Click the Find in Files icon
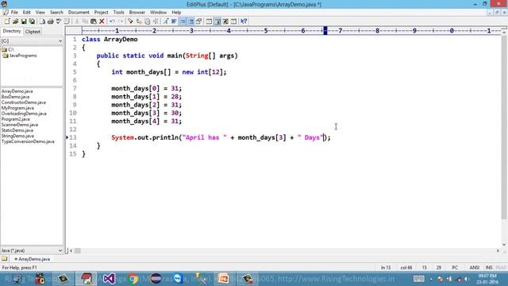Image resolution: width=508 pixels, height=286 pixels. (147, 21)
